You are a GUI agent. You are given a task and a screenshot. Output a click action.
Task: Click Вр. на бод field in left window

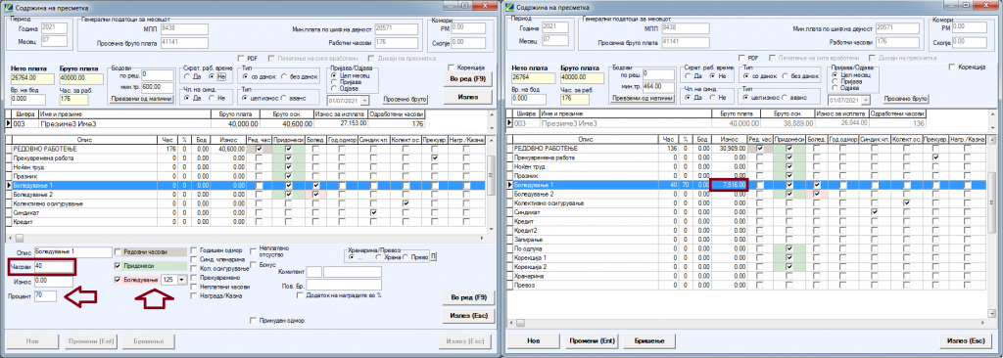coord(27,99)
